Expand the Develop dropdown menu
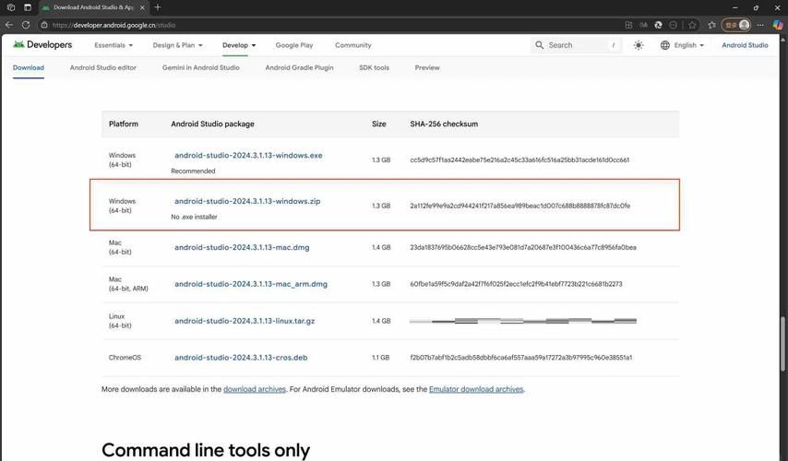Screen dimensions: 788x461 tap(239, 45)
